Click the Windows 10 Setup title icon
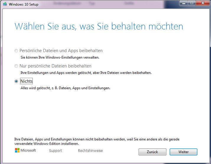The height and width of the screenshot is (164, 211). 5,4
